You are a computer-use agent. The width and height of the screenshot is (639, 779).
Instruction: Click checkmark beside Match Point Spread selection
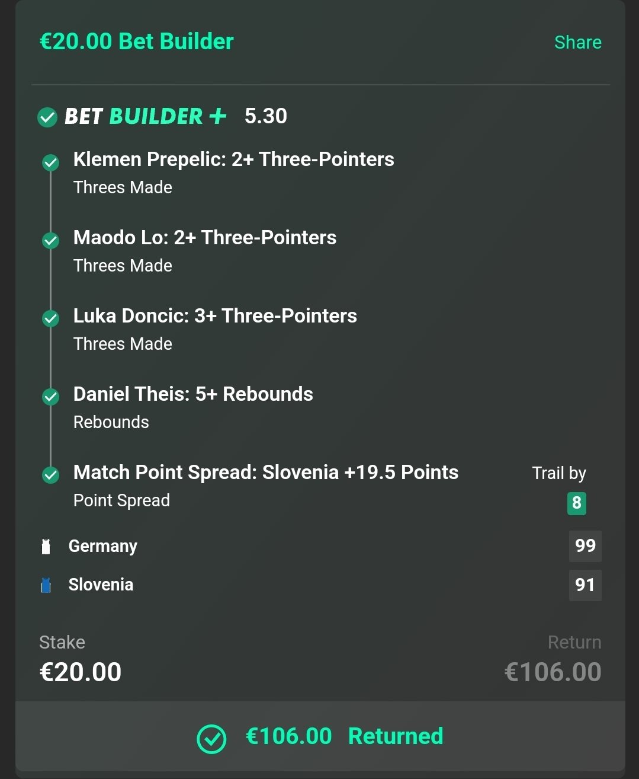(51, 475)
